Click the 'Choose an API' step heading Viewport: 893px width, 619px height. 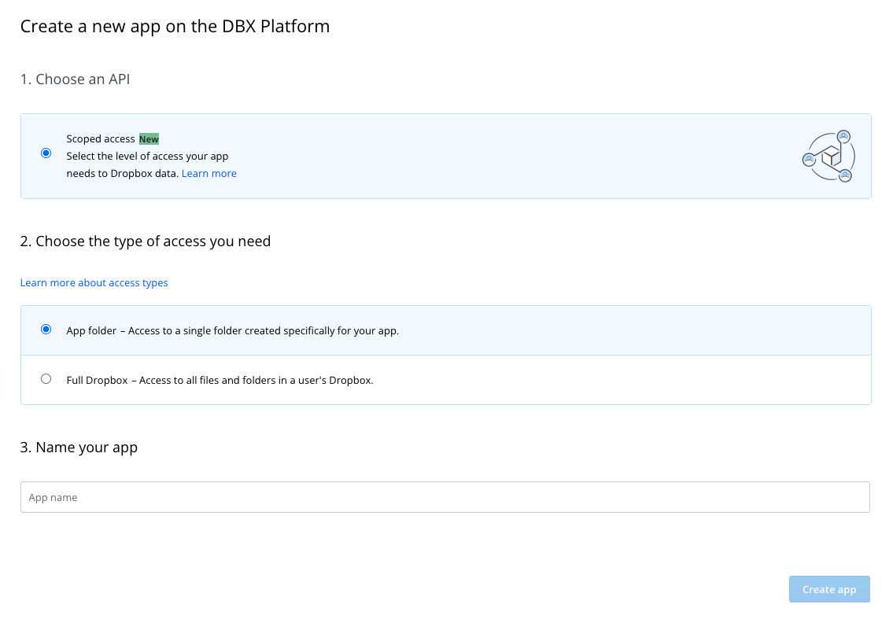click(x=75, y=79)
